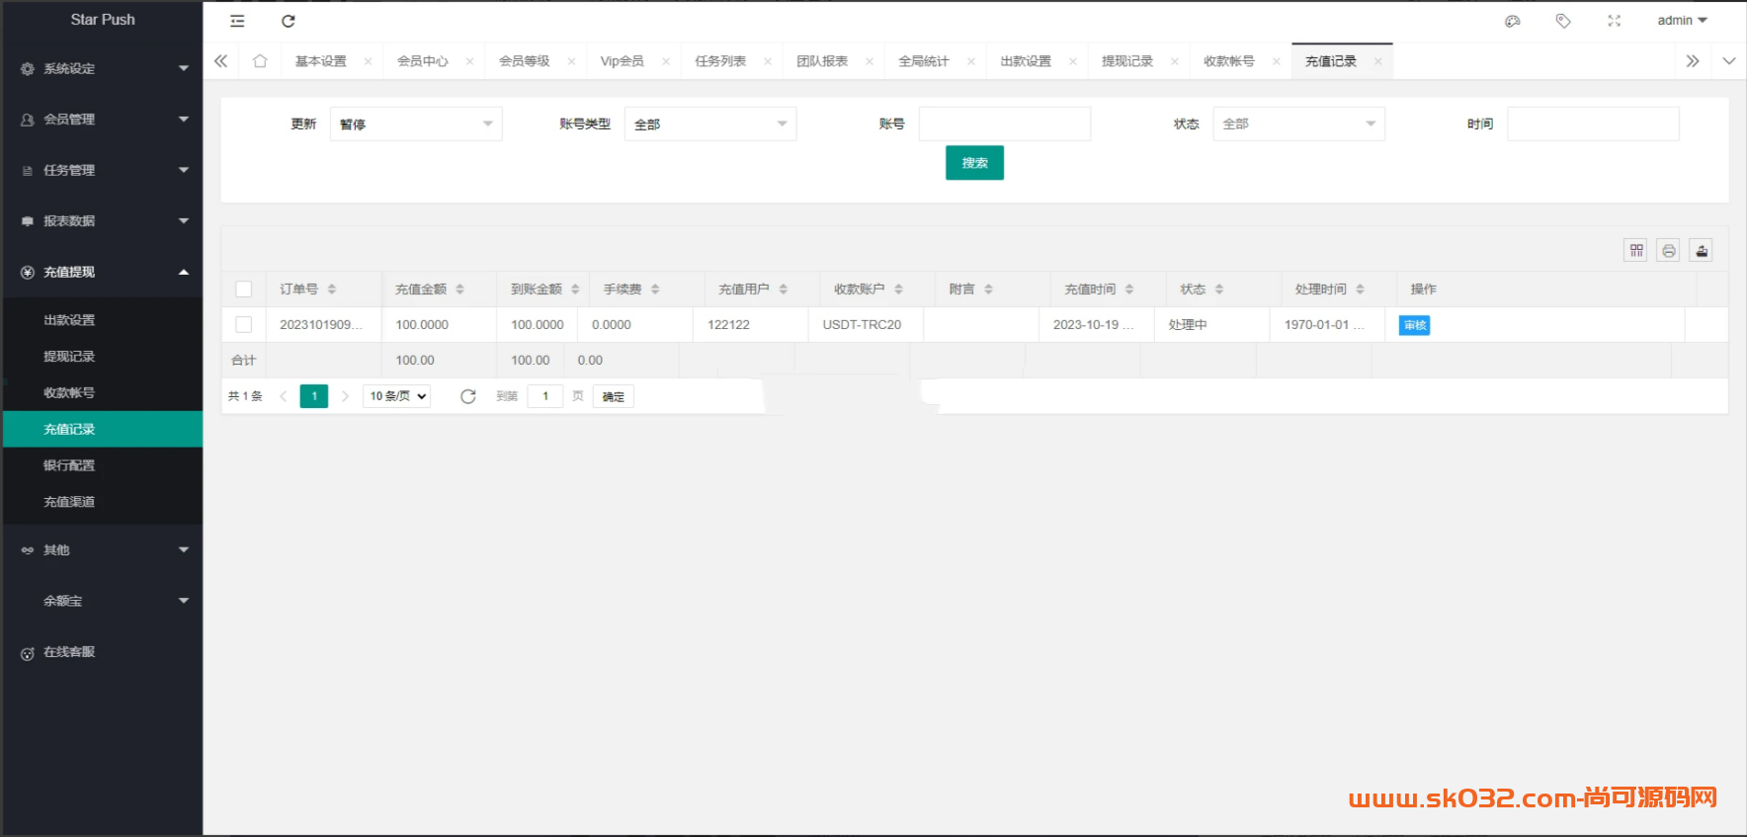
Task: Expand 系统设定 sidebar menu
Action: click(x=102, y=69)
